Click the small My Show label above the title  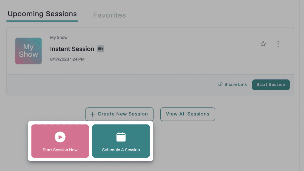click(59, 37)
